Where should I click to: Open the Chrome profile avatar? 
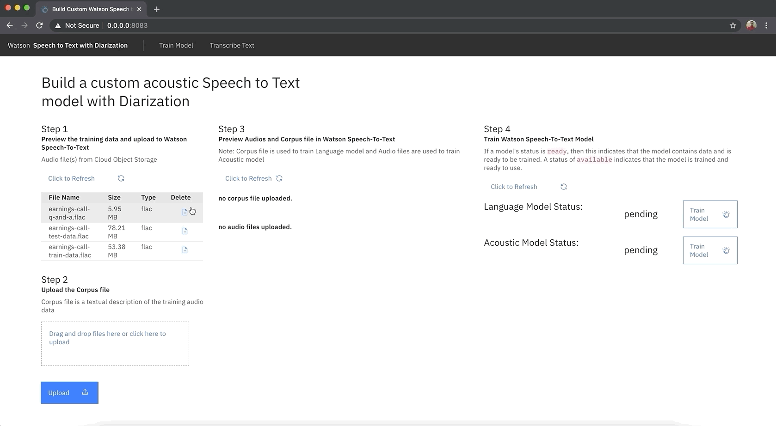[751, 25]
